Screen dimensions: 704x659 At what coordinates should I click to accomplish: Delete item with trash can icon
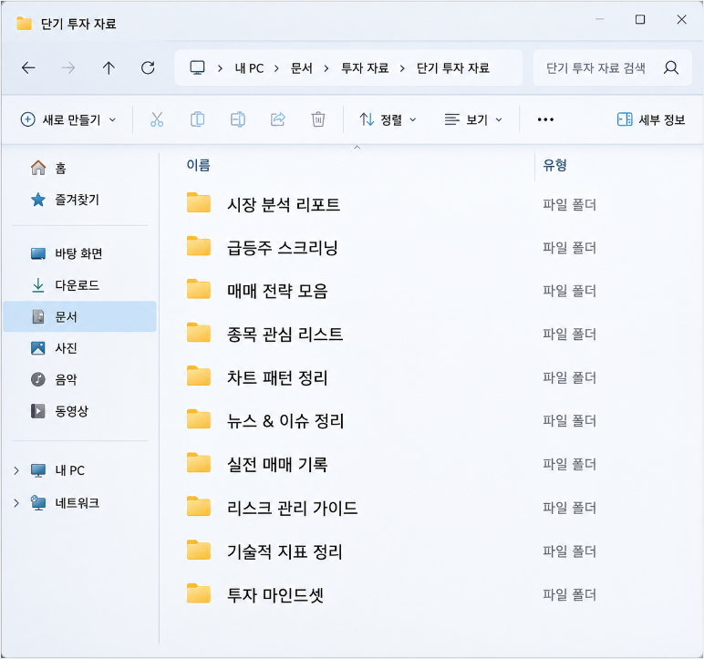pyautogui.click(x=318, y=119)
